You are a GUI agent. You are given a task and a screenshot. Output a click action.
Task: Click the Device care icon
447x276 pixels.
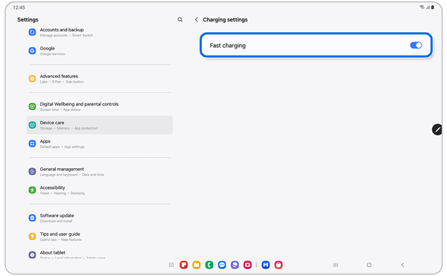[32, 125]
